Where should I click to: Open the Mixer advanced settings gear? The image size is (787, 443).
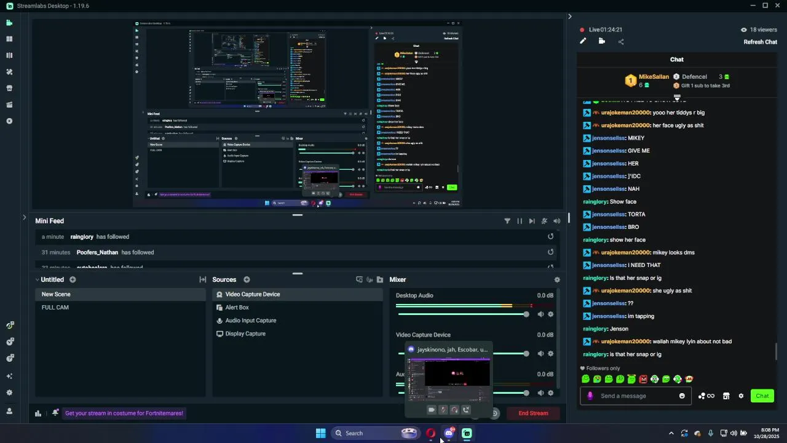pos(557,279)
